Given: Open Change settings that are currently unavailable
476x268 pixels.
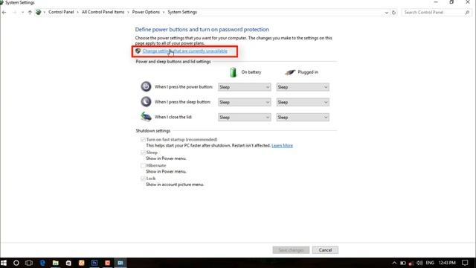Looking at the screenshot, I should point(185,51).
